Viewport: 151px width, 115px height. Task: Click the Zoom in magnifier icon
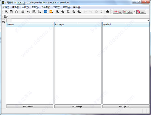tap(63, 12)
